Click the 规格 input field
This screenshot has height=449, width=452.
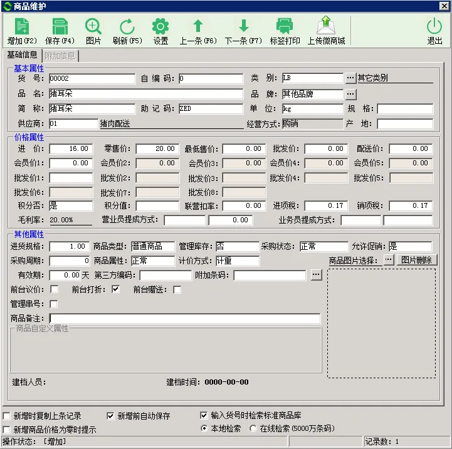pyautogui.click(x=405, y=108)
